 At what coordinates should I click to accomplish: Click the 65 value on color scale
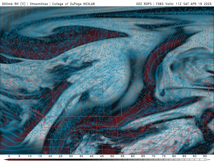pyautogui.click(x=143, y=156)
